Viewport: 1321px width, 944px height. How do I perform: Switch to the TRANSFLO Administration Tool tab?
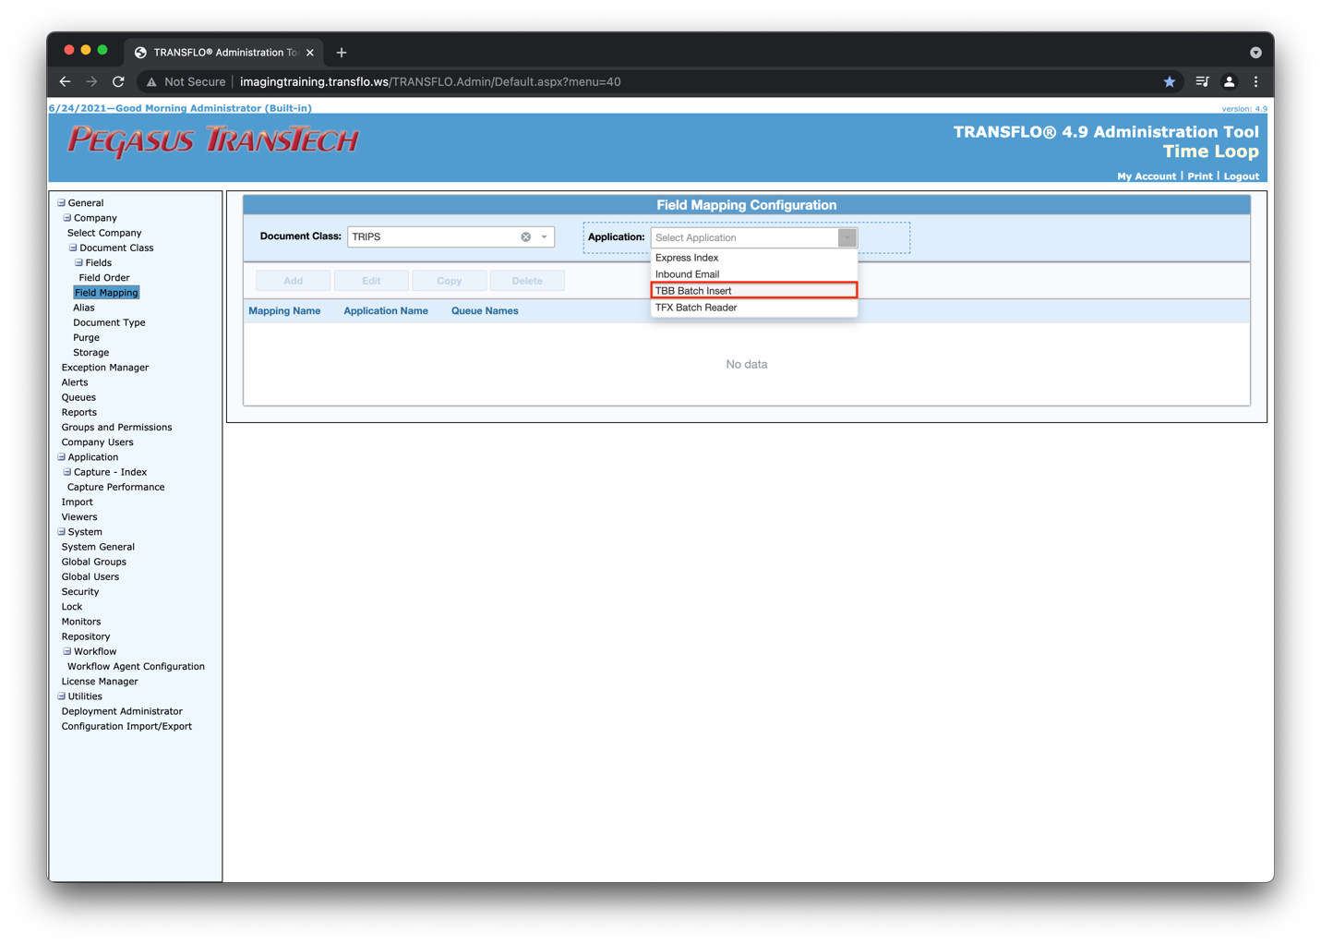(x=222, y=52)
